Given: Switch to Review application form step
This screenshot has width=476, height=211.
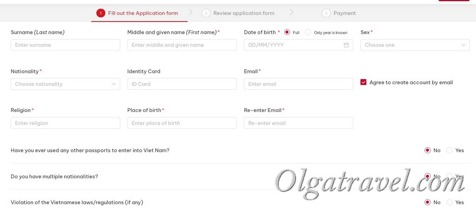Looking at the screenshot, I should pyautogui.click(x=244, y=13).
